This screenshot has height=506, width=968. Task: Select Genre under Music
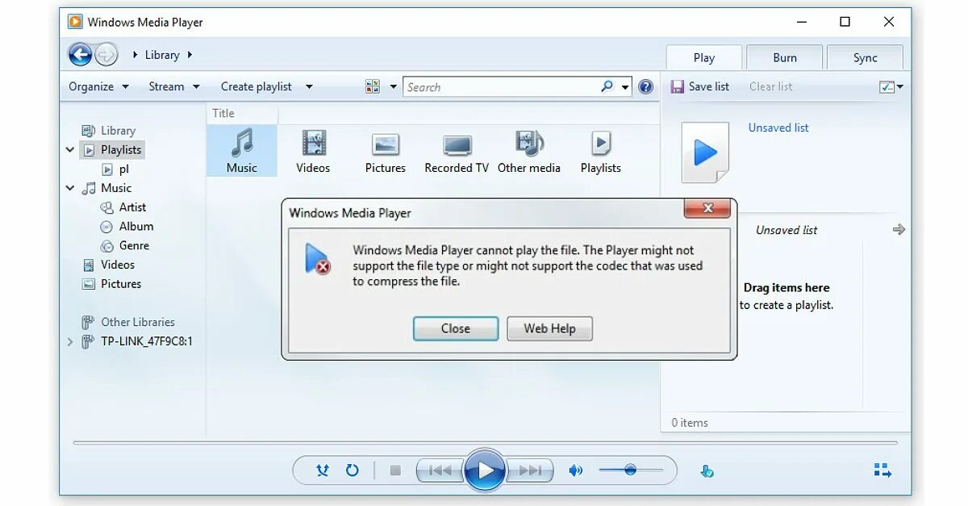[125, 245]
